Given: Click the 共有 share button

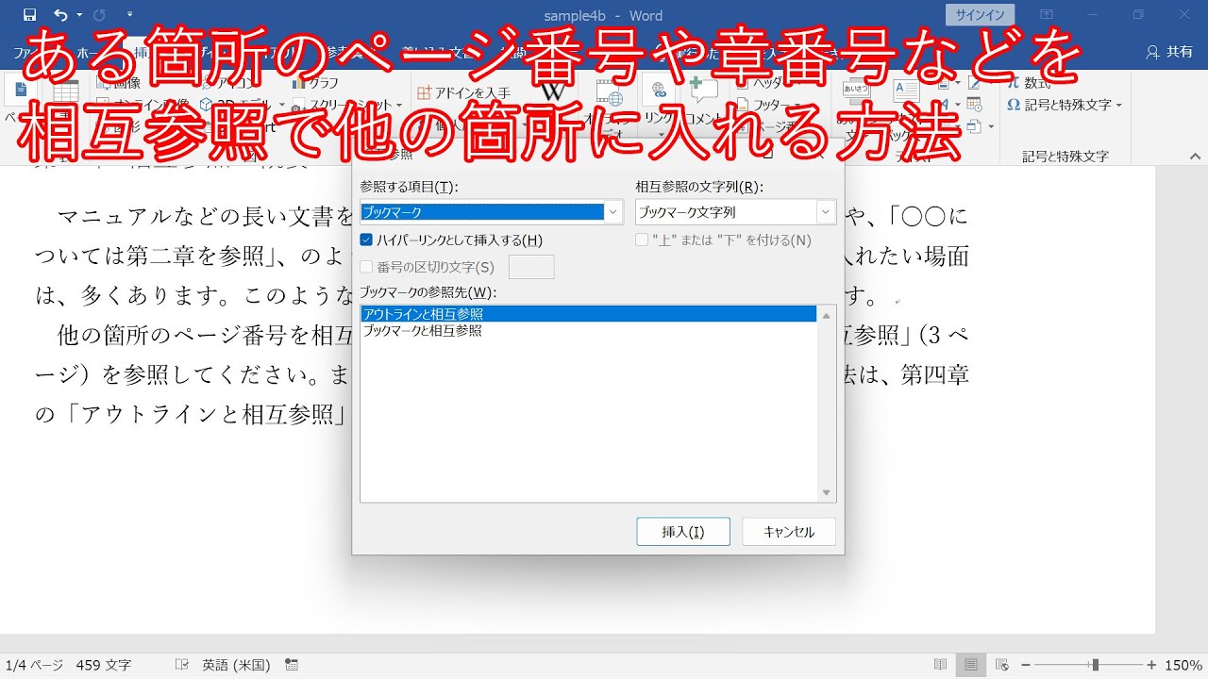Looking at the screenshot, I should point(1169,52).
